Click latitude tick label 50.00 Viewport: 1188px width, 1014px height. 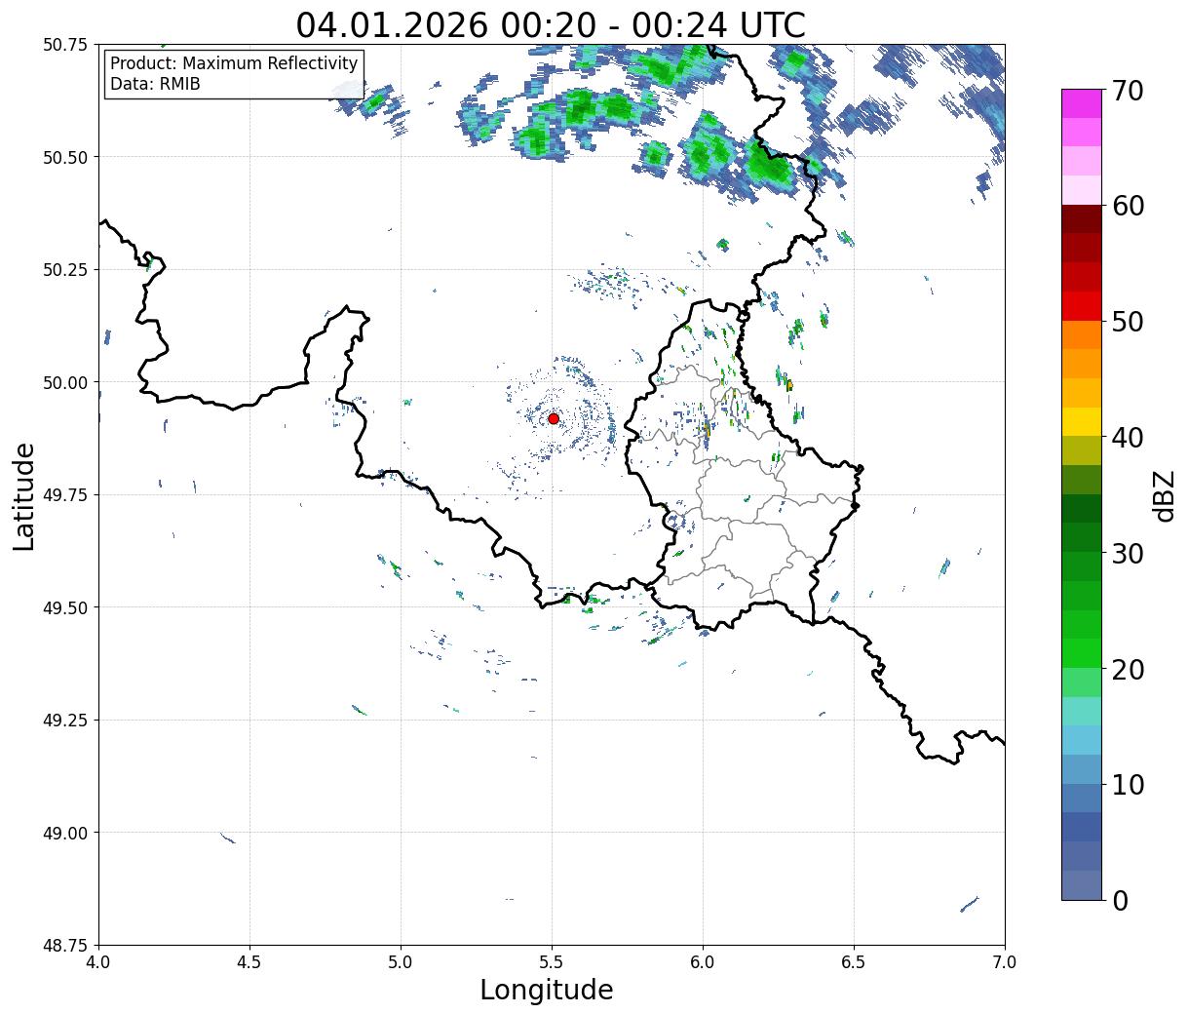tap(64, 382)
